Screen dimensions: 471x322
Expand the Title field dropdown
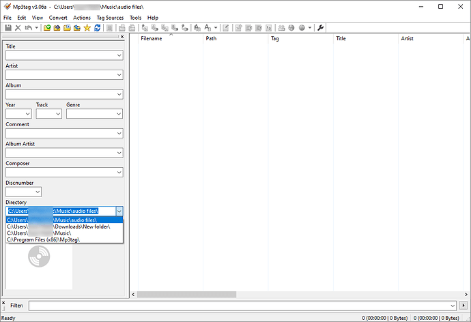tap(119, 55)
